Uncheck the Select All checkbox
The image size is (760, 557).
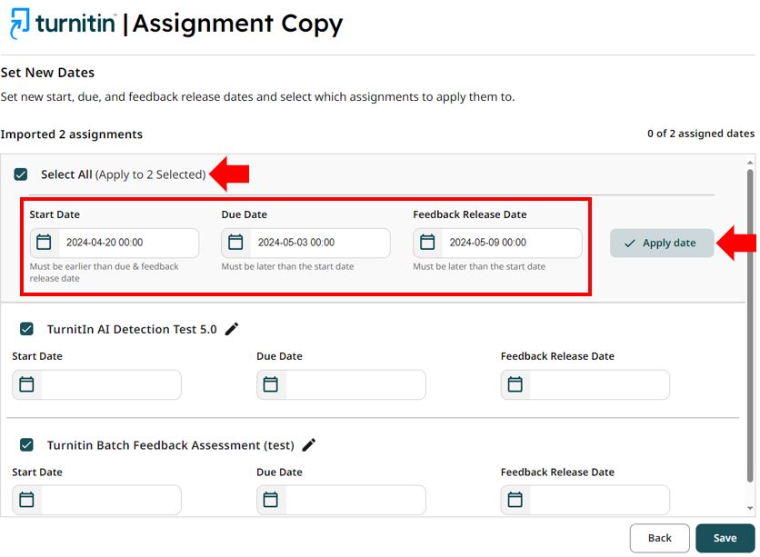pos(21,174)
